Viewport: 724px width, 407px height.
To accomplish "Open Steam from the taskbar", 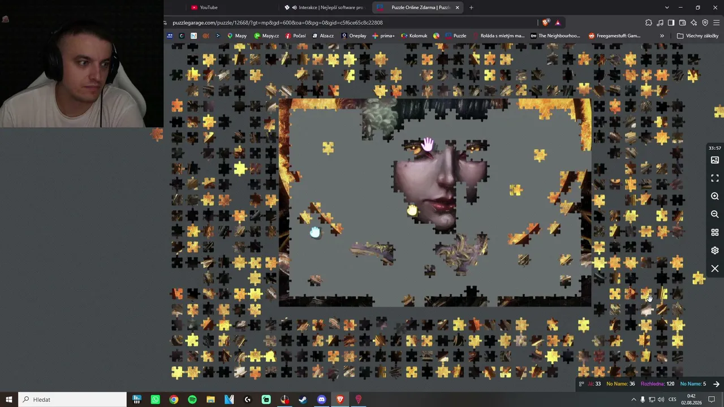I will tap(303, 400).
